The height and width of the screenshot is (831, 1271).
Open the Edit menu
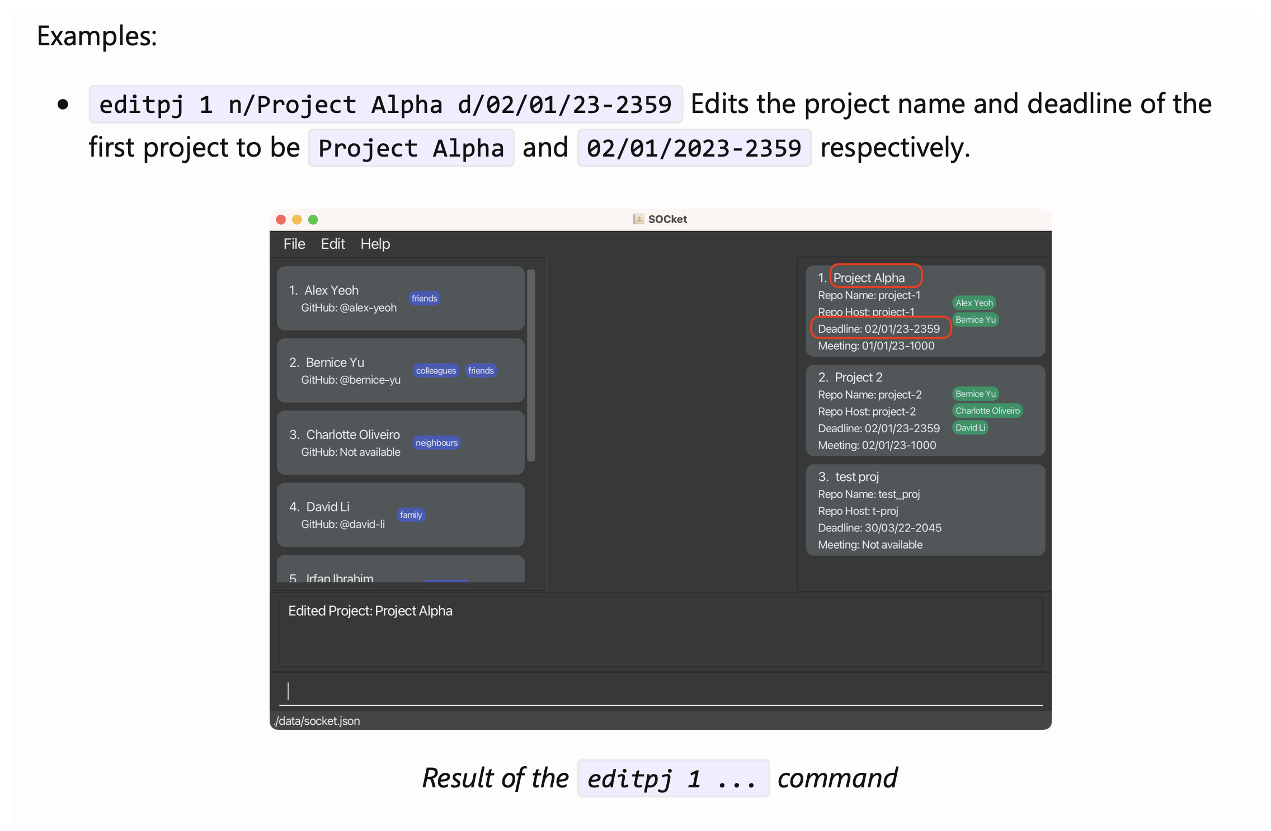332,244
